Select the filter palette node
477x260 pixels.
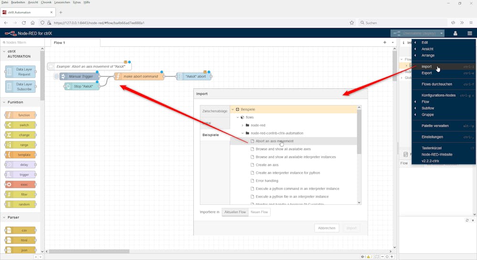(x=21, y=194)
